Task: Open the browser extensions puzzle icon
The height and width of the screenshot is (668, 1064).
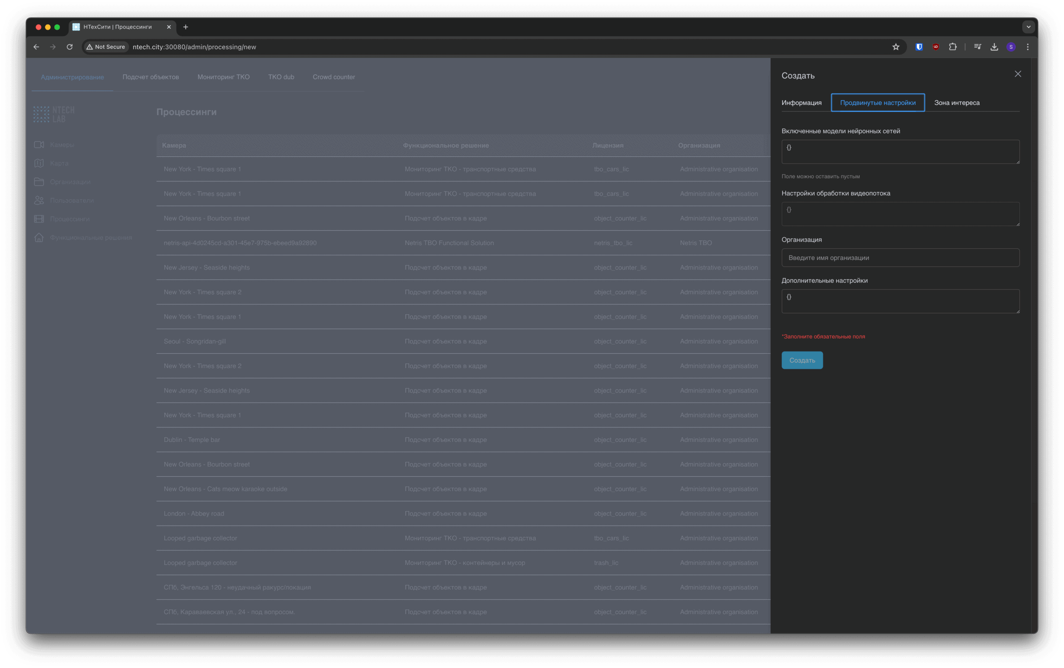Action: pos(953,47)
